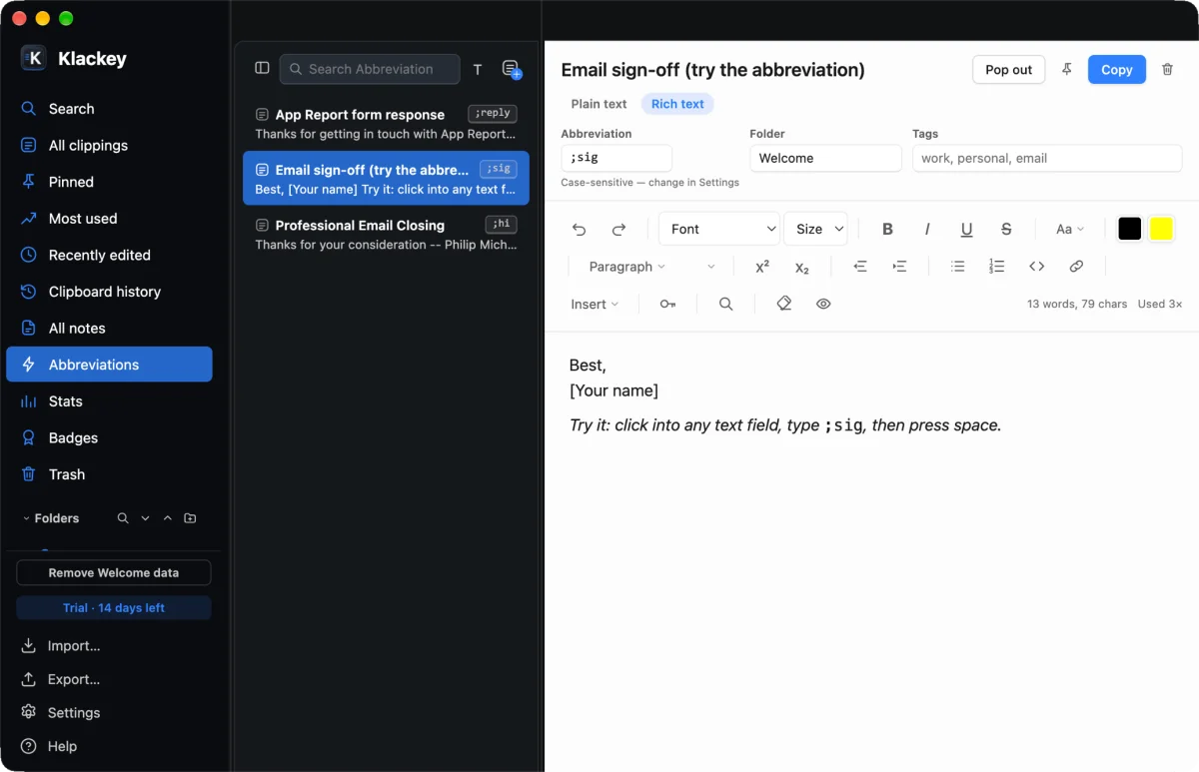Open the Trash in sidebar
Viewport: 1199px width, 772px height.
109,474
